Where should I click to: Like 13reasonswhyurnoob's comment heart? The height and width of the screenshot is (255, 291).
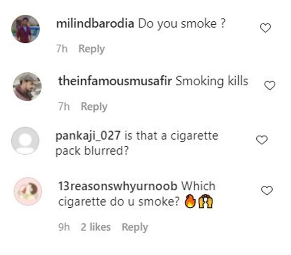click(267, 191)
